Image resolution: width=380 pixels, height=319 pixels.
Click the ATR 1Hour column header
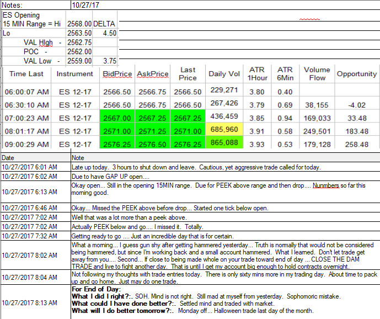[x=257, y=74]
